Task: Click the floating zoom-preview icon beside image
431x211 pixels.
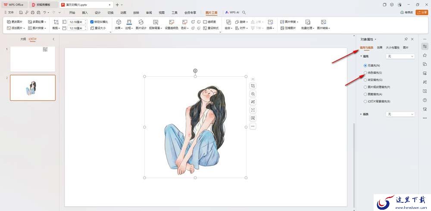Action: (253, 94)
